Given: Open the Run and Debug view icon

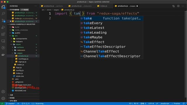Looking at the screenshot, I should pyautogui.click(x=3, y=27).
